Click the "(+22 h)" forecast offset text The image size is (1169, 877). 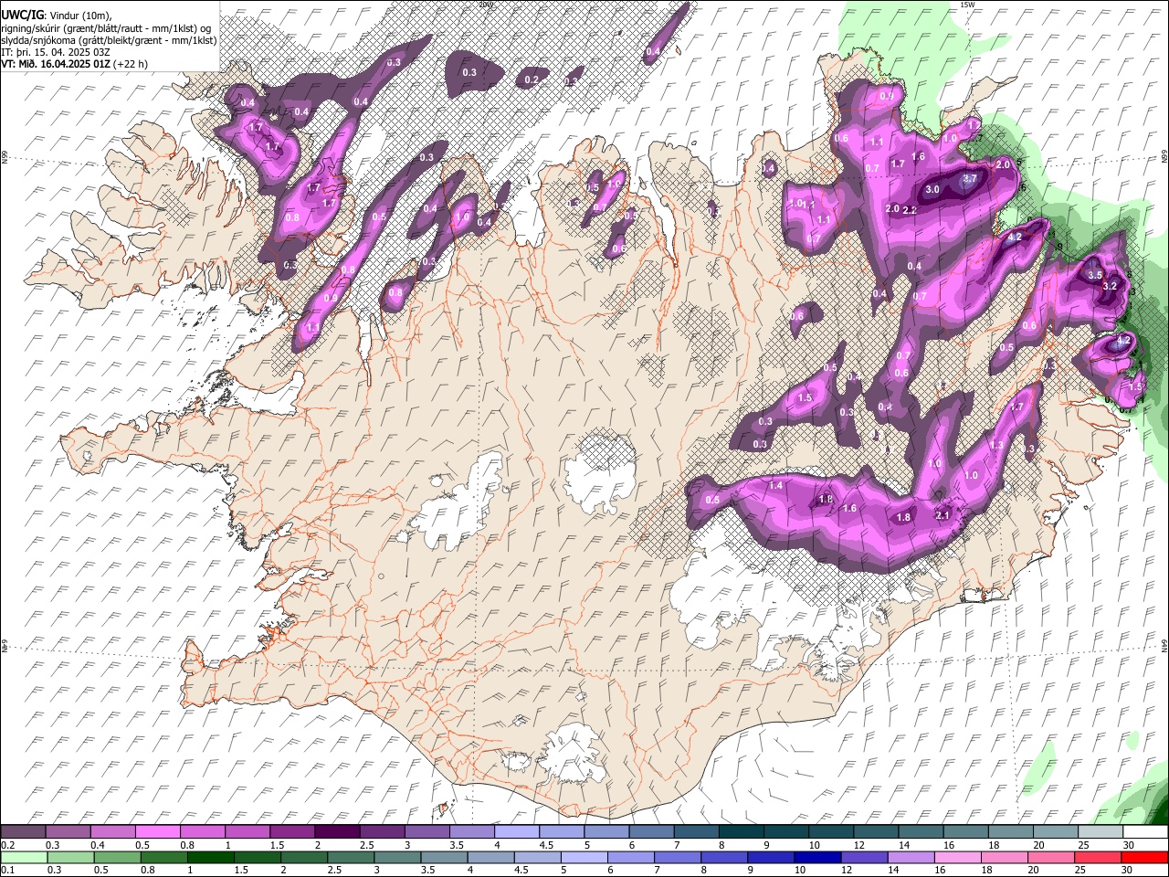[131, 64]
